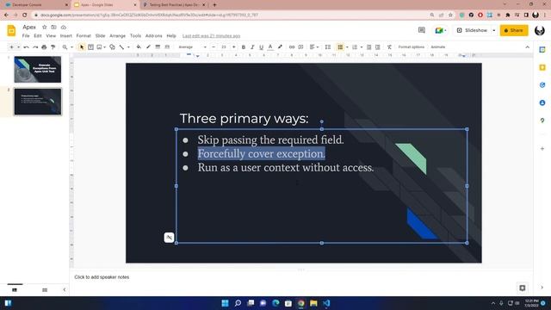This screenshot has height=310, width=551.
Task: Click the Format options button
Action: coord(412,46)
